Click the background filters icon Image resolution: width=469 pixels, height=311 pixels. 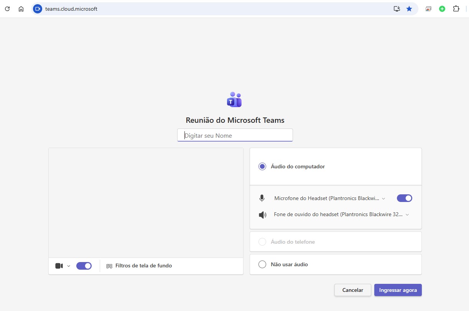[109, 266]
